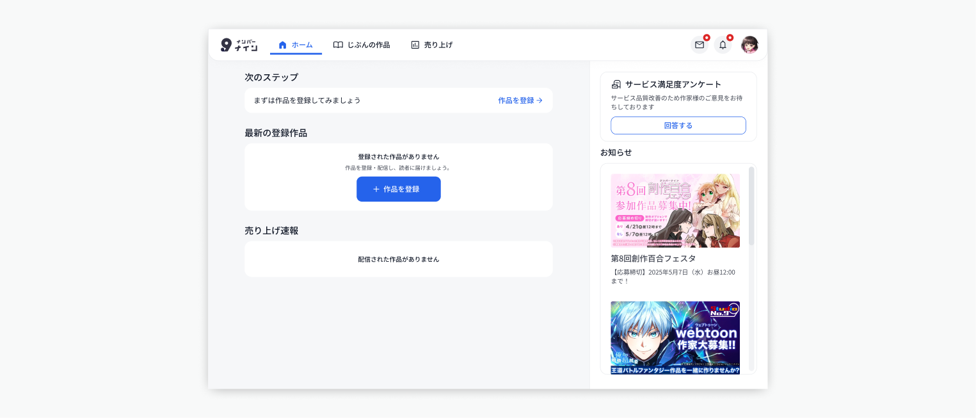
Task: Click the Number Nine logo icon
Action: tap(227, 45)
